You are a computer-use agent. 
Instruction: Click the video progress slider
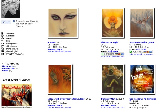click(13, 107)
